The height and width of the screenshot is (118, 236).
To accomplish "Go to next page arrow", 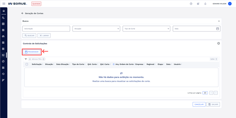I will pos(216,93).
